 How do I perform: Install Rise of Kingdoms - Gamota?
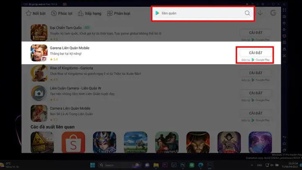click(x=255, y=73)
